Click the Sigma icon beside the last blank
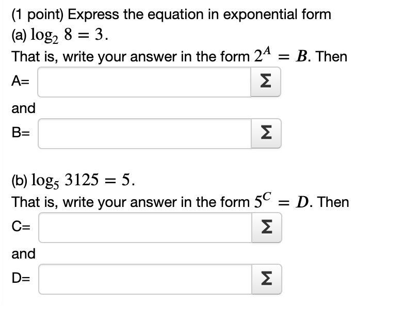420x321 pixels. [x=265, y=279]
